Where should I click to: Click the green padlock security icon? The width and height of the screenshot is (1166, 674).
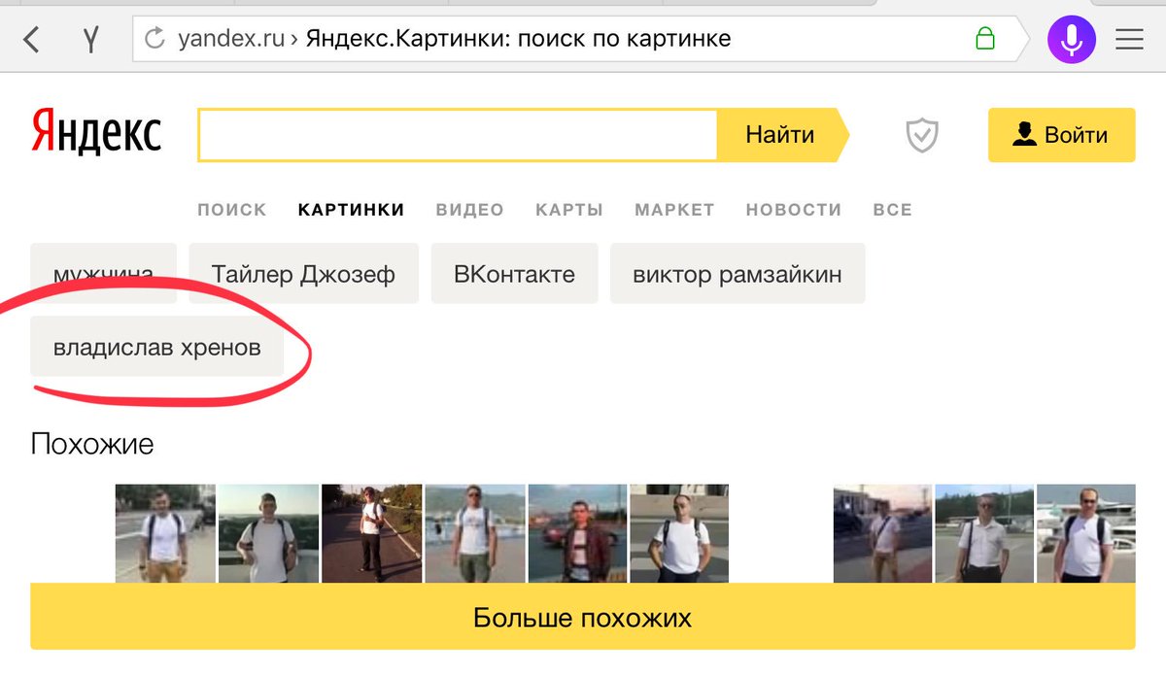point(984,39)
